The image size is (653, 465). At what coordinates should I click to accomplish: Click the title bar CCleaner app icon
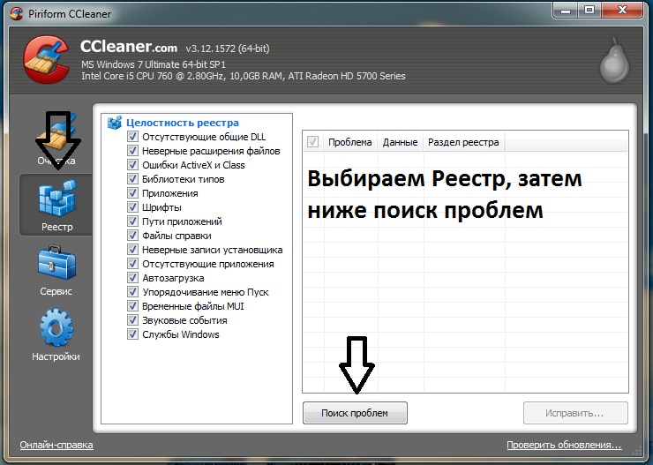13,11
